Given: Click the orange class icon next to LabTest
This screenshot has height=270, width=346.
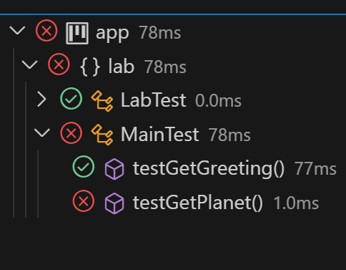Looking at the screenshot, I should [x=102, y=101].
